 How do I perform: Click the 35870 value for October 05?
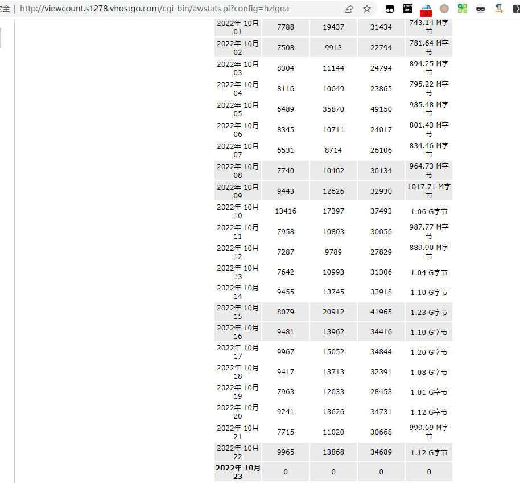point(333,109)
